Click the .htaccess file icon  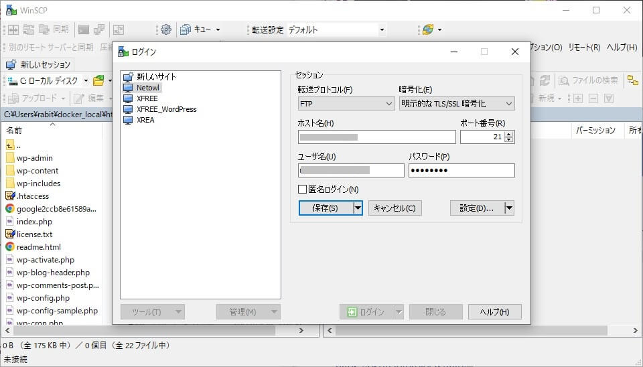[10, 196]
